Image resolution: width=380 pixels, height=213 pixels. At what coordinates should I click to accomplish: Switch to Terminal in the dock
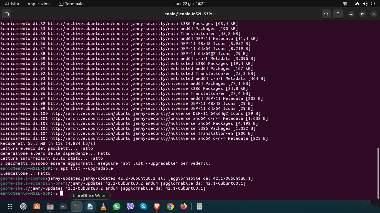point(77,206)
